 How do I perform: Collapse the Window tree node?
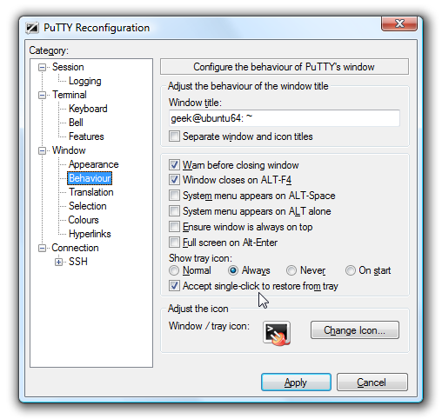tap(43, 151)
